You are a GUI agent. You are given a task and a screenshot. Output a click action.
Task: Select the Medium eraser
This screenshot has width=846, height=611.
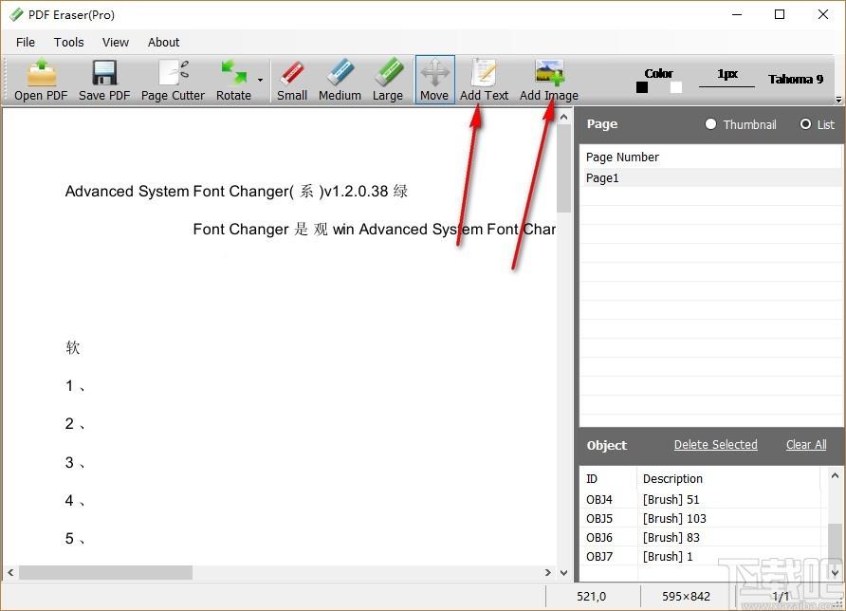click(340, 81)
